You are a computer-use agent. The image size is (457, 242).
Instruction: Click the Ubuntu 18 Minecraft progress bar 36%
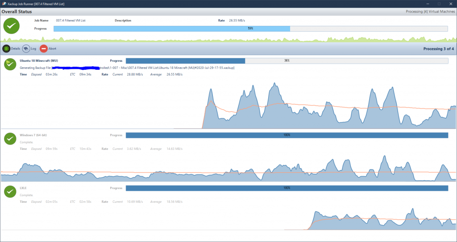pyautogui.click(x=287, y=60)
